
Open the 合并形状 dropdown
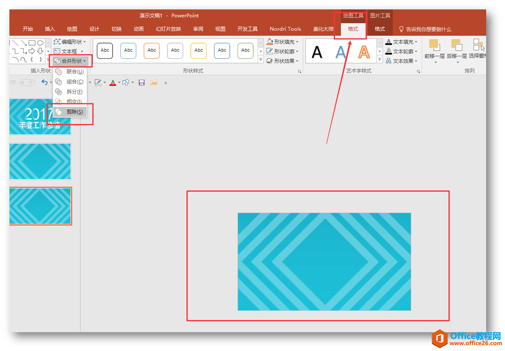pos(70,61)
